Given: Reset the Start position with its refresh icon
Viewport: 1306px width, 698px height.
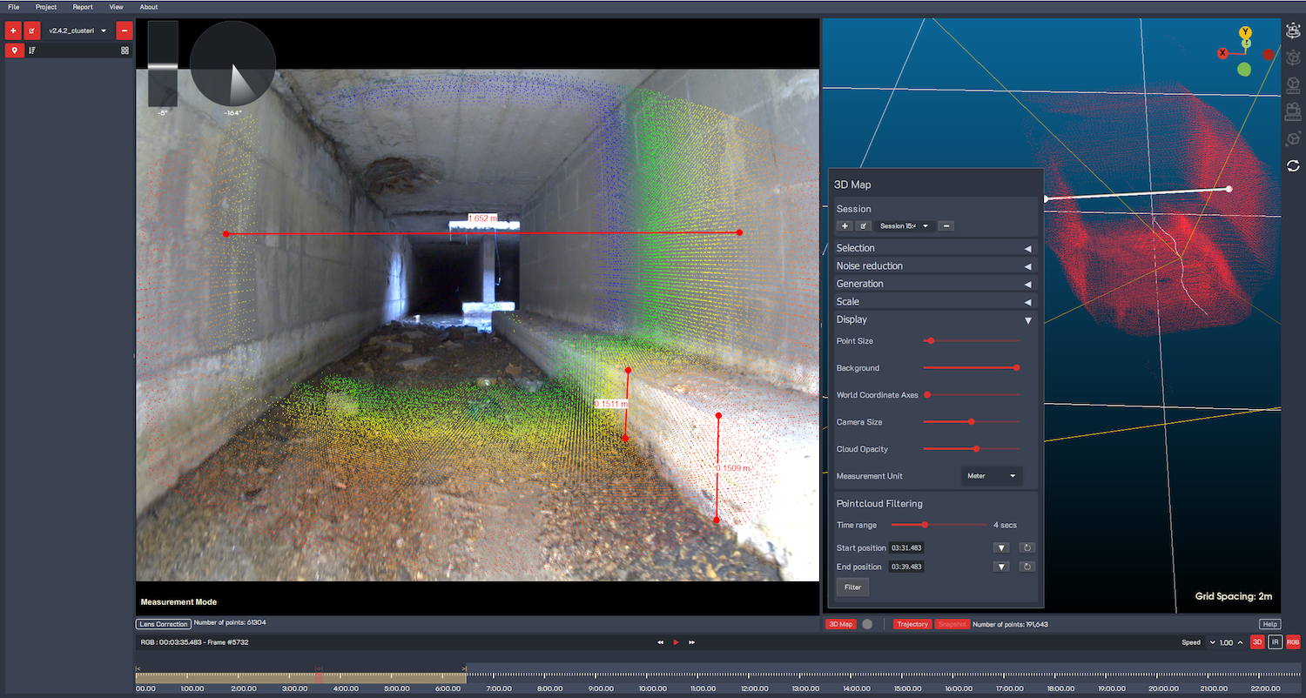Looking at the screenshot, I should coord(1027,547).
